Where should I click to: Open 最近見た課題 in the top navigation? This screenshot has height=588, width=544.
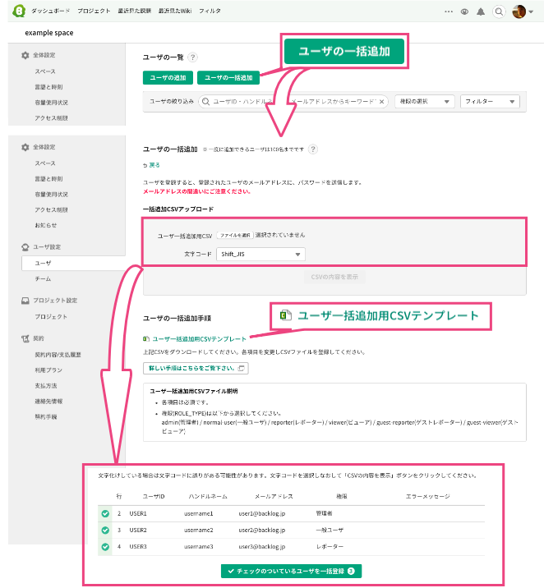click(134, 11)
